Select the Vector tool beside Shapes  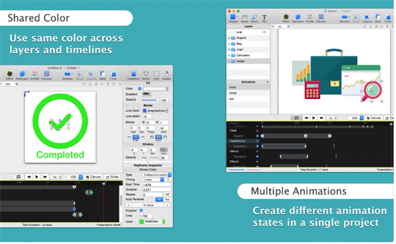click(x=244, y=17)
